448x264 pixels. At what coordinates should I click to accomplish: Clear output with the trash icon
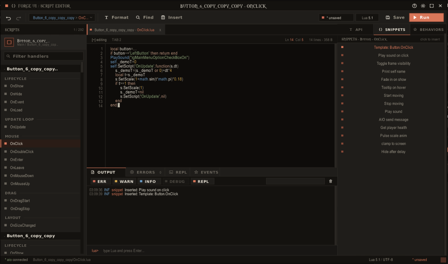coord(330,181)
